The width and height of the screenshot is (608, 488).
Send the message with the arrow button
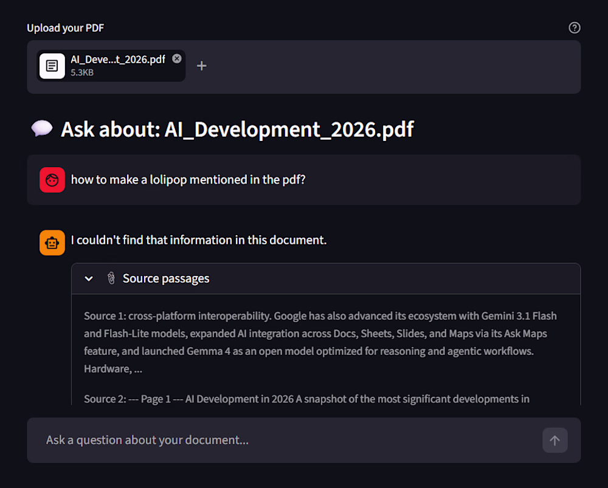point(554,440)
